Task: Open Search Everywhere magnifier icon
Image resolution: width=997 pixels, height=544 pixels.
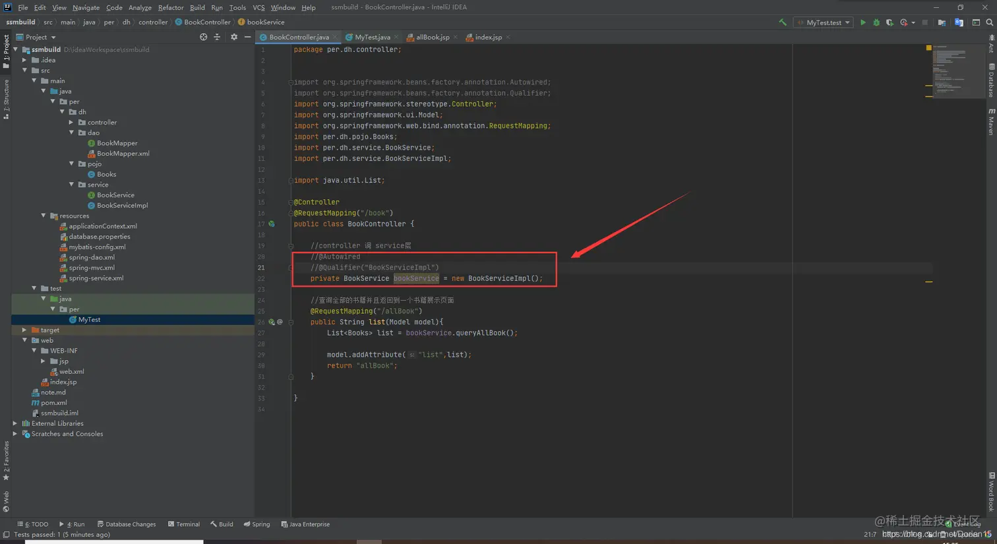Action: point(990,22)
